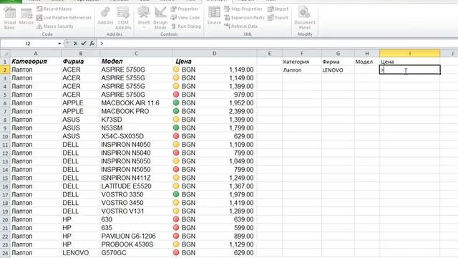Image resolution: width=458 pixels, height=258 pixels.
Task: Click the Модел criteria header in H1
Action: (367, 62)
